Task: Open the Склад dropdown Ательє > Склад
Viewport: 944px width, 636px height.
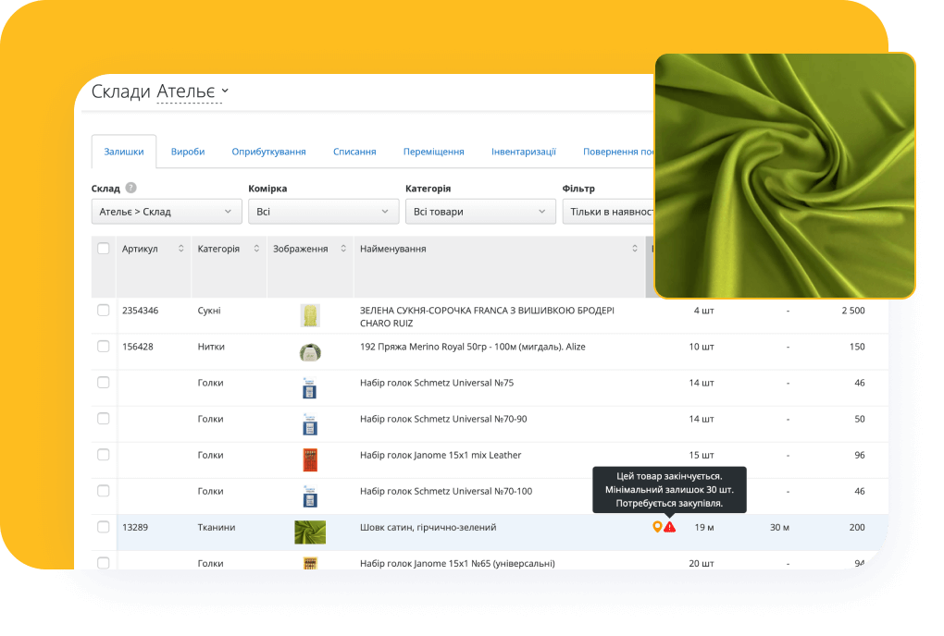Action: pos(167,212)
